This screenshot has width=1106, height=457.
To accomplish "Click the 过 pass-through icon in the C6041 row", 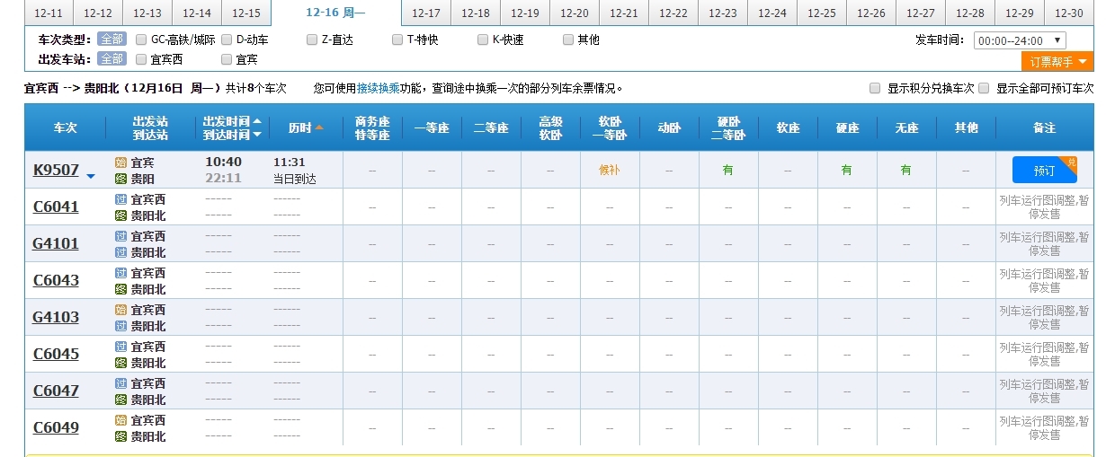I will [120, 199].
